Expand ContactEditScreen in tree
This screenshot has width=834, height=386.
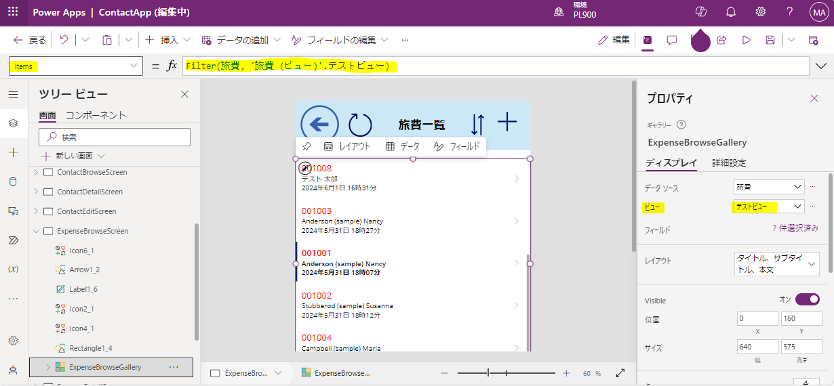tap(36, 211)
